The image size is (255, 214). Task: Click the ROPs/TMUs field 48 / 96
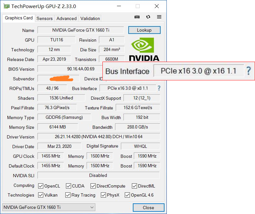pyautogui.click(x=52, y=88)
